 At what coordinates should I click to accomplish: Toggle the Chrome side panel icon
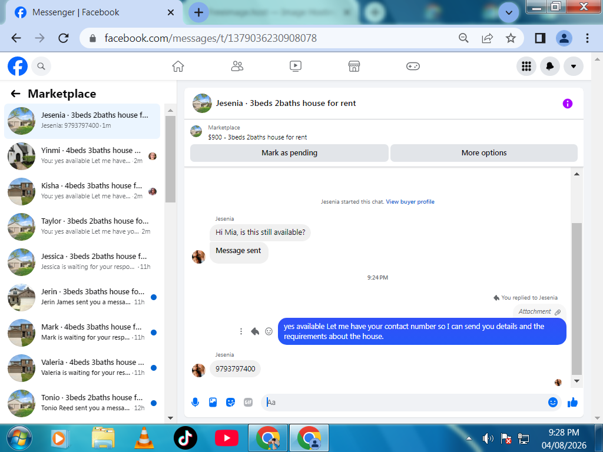[x=540, y=38]
